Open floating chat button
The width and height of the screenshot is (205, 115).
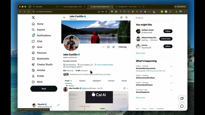(182, 106)
